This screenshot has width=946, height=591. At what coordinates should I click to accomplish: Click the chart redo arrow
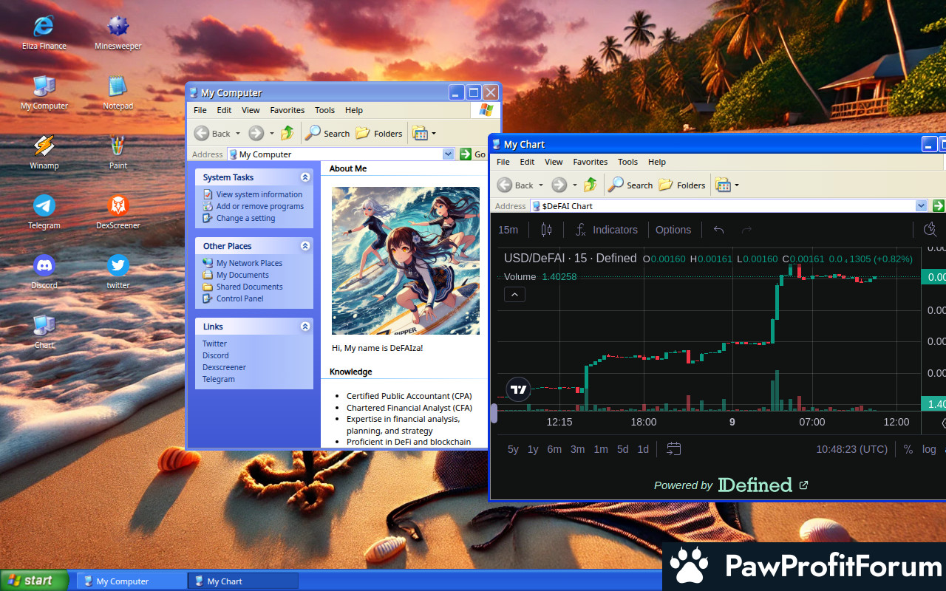746,230
